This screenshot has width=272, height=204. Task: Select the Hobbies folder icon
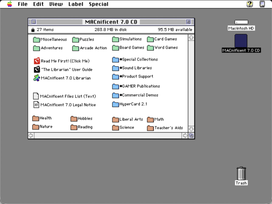[74, 119]
